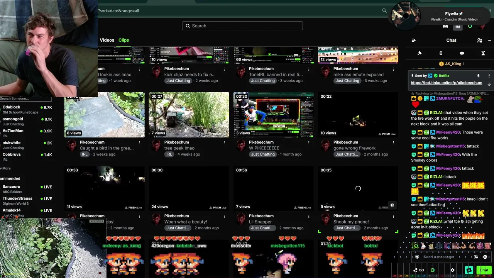Image resolution: width=494 pixels, height=278 pixels.
Task: Open chat settings gear icon
Action: 453,270
